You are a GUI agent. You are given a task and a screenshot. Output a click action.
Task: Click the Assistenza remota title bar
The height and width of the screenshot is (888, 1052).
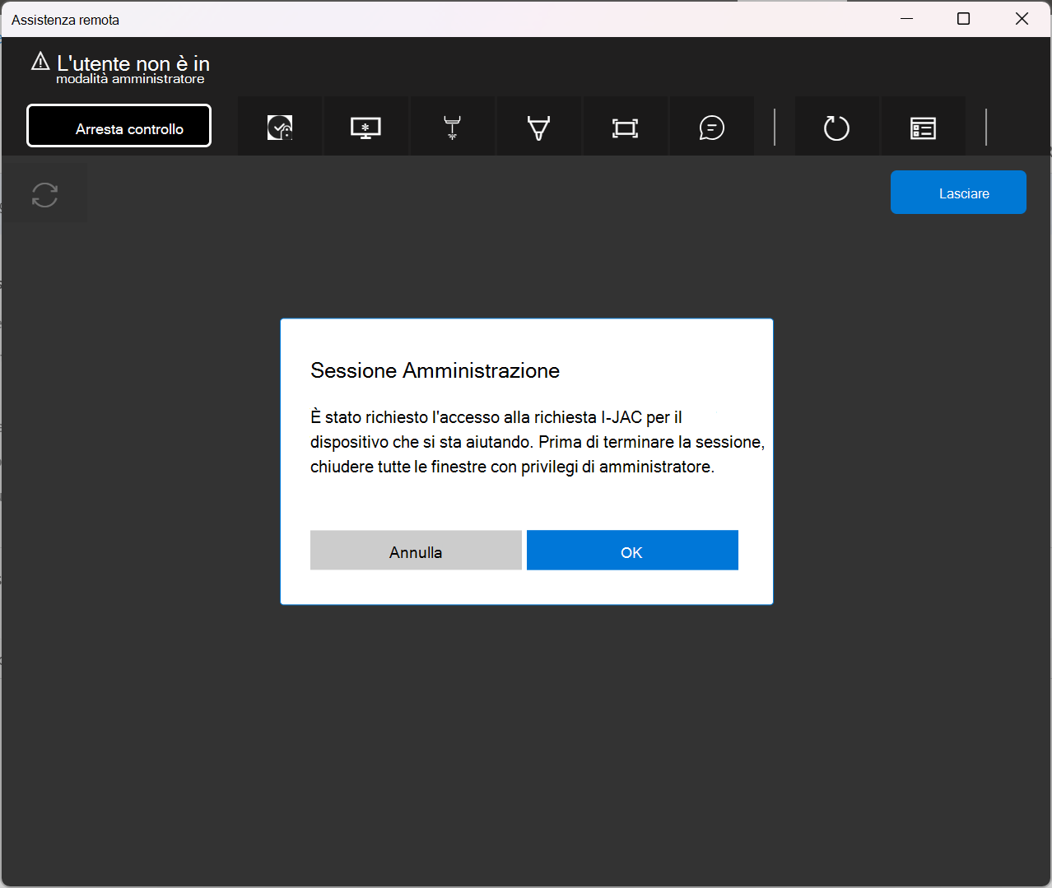point(445,19)
